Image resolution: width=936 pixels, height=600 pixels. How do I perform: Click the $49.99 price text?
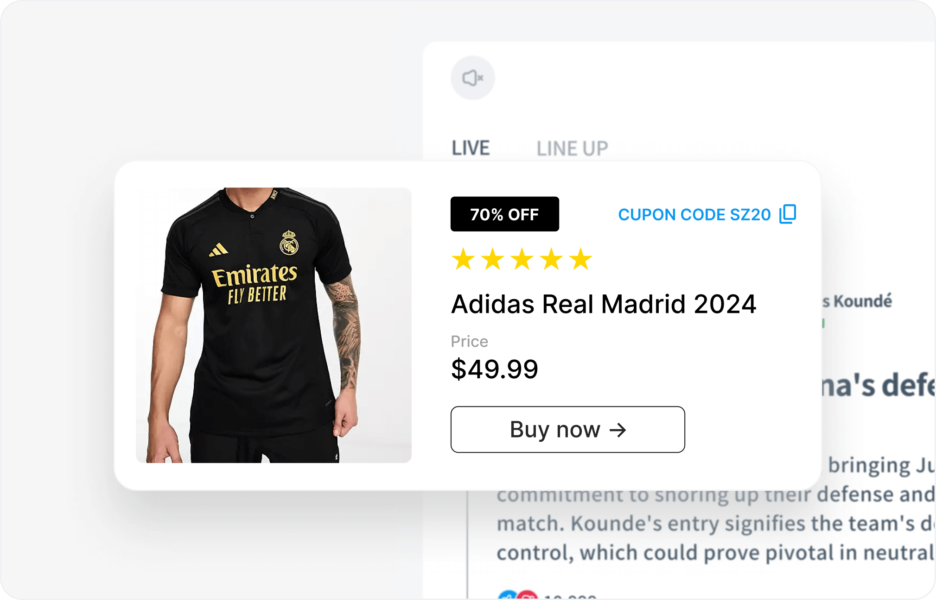click(494, 369)
